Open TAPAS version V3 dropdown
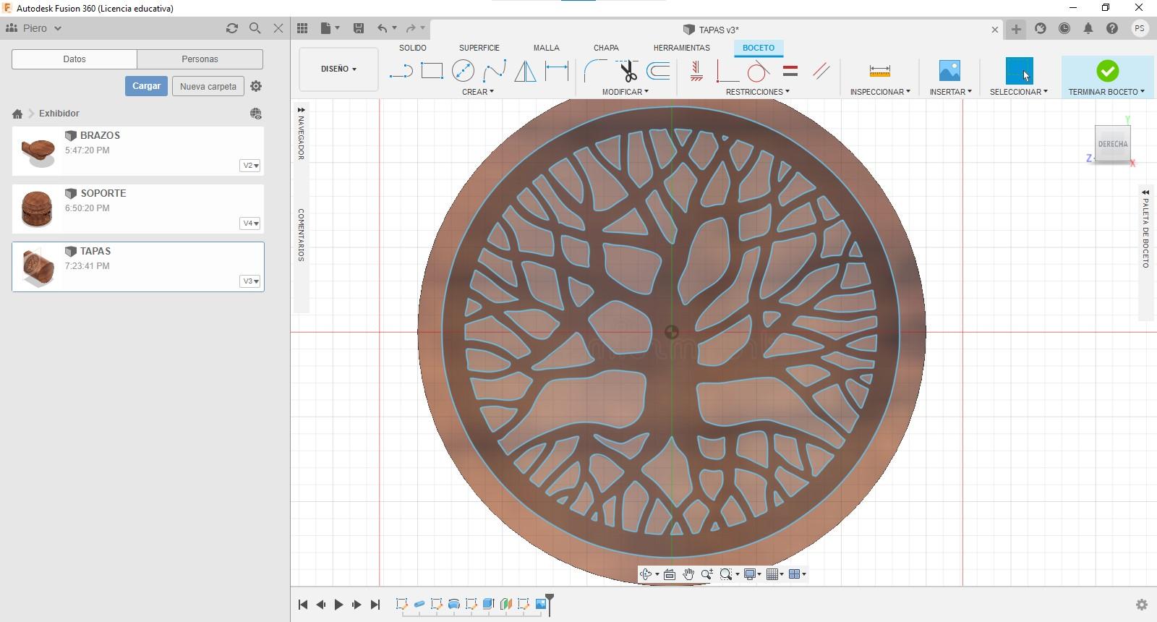Image resolution: width=1157 pixels, height=622 pixels. (x=250, y=281)
